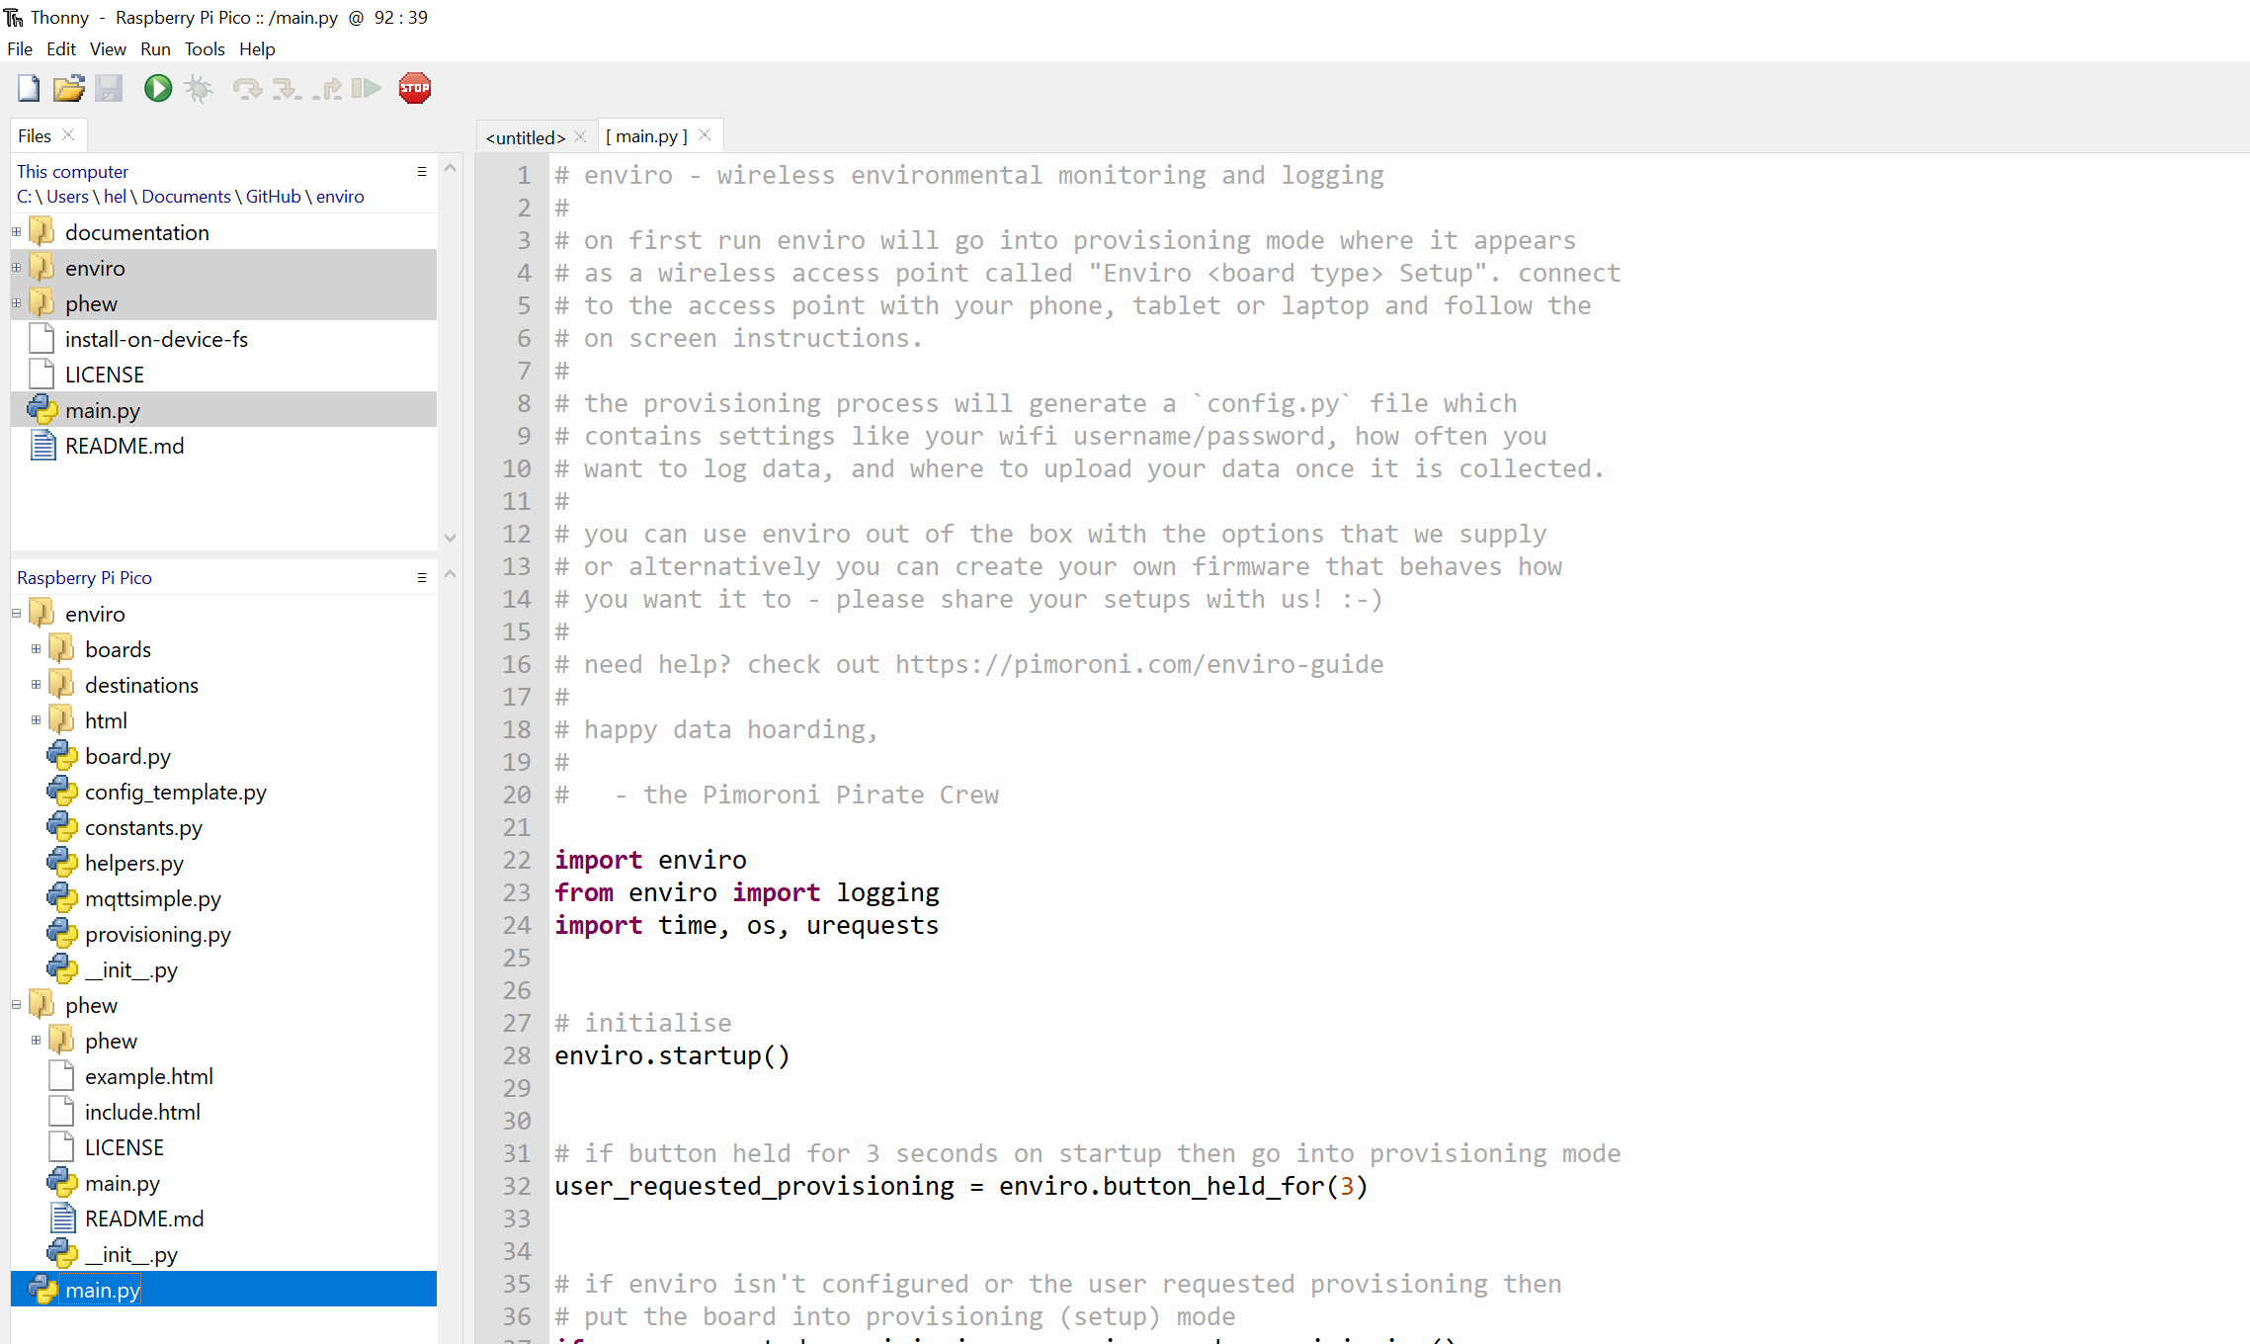The image size is (2250, 1344).
Task: Click the Step out toolbar icon
Action: [328, 86]
